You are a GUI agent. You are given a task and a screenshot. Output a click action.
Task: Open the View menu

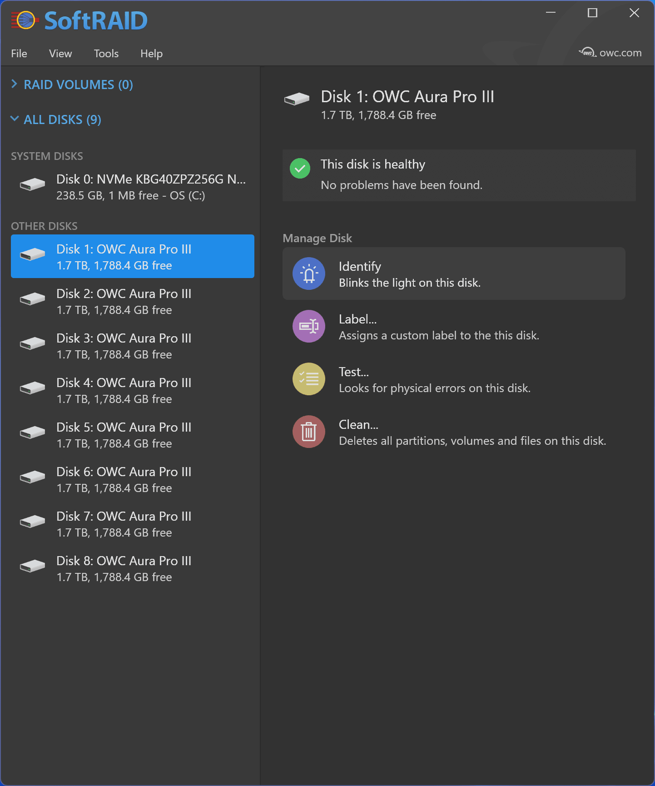click(60, 54)
